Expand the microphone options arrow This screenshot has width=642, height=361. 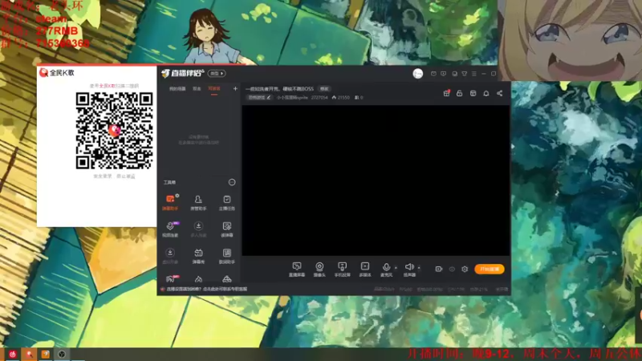pos(396,268)
